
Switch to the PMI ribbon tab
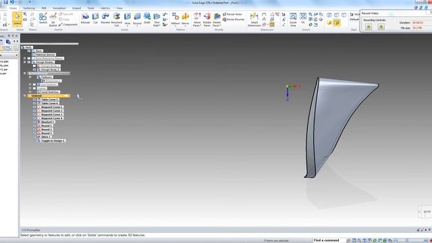pyautogui.click(x=44, y=8)
